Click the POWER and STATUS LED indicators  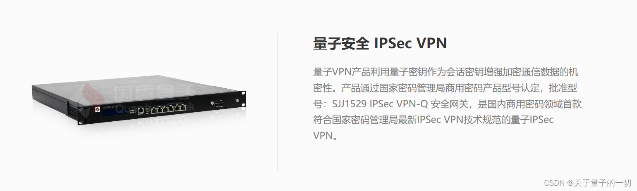(x=133, y=111)
